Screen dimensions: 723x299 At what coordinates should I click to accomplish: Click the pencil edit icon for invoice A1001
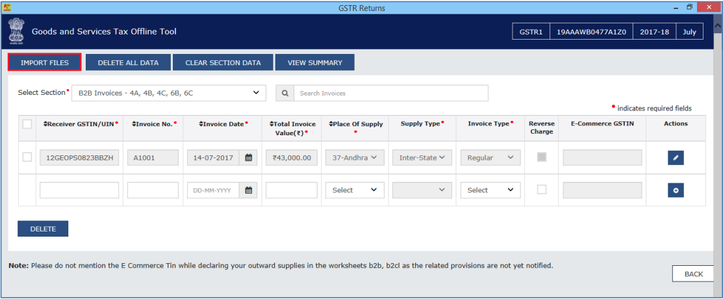[x=676, y=158]
